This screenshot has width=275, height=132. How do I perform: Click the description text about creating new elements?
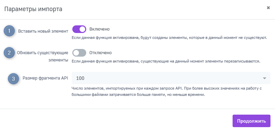[169, 38]
